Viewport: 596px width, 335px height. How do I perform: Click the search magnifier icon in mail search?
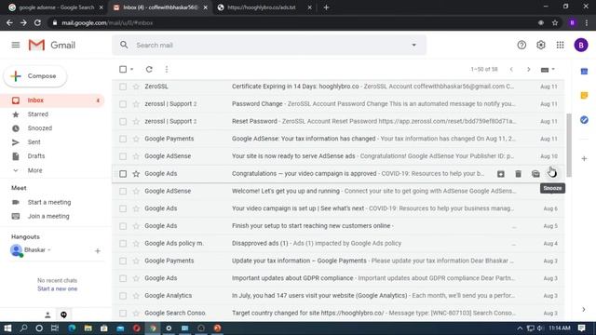124,45
